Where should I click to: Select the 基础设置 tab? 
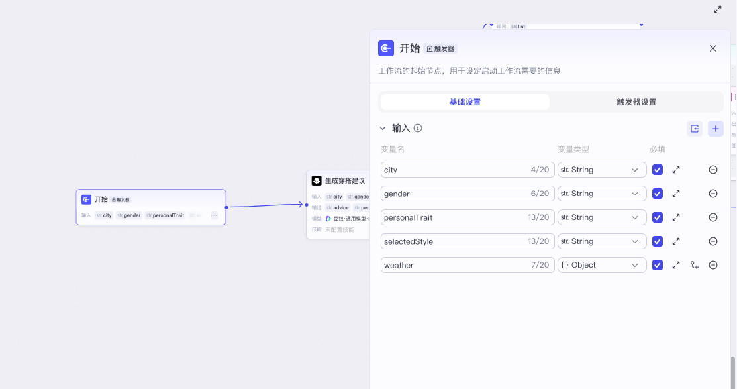pyautogui.click(x=465, y=102)
